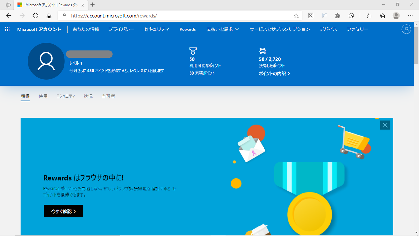Image resolution: width=419 pixels, height=236 pixels.
Task: Click the Rewards はブラウザの中に! heading
Action: (x=83, y=178)
